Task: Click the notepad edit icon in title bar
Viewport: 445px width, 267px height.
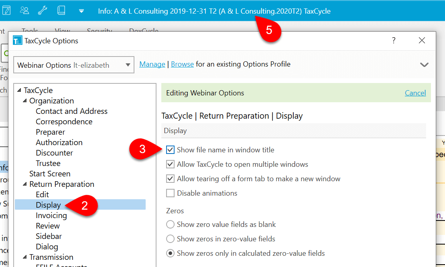Action: pyautogui.click(x=6, y=10)
